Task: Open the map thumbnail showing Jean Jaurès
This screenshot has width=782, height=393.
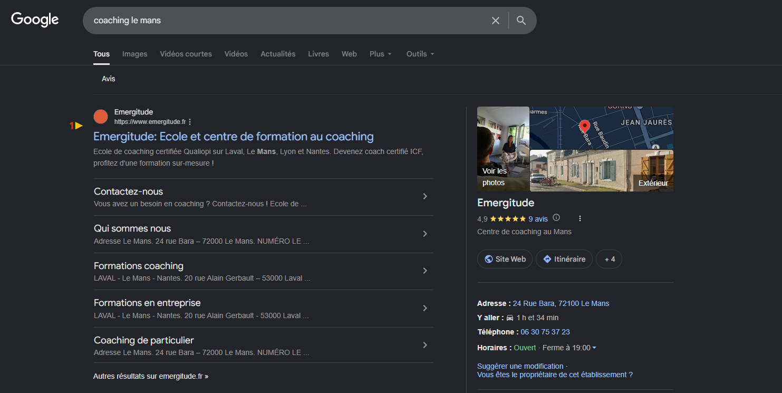Action: [602, 128]
